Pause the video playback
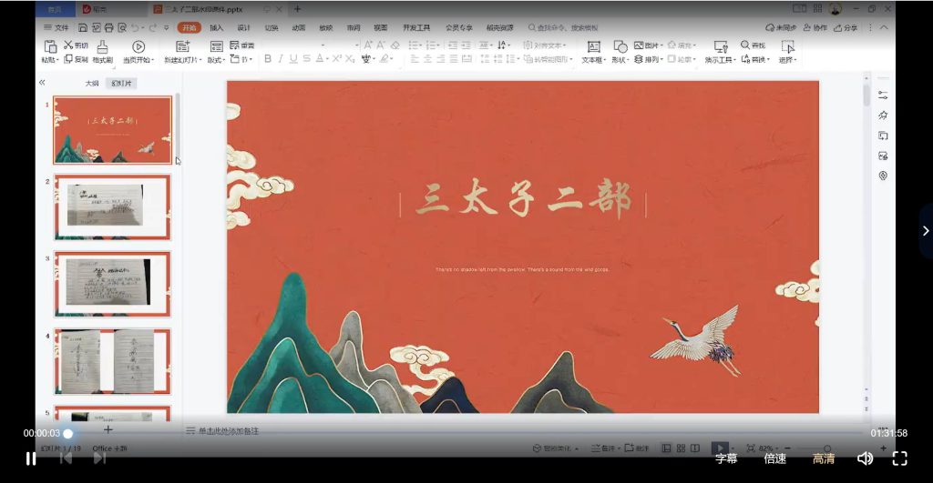933x483 pixels. tap(31, 458)
